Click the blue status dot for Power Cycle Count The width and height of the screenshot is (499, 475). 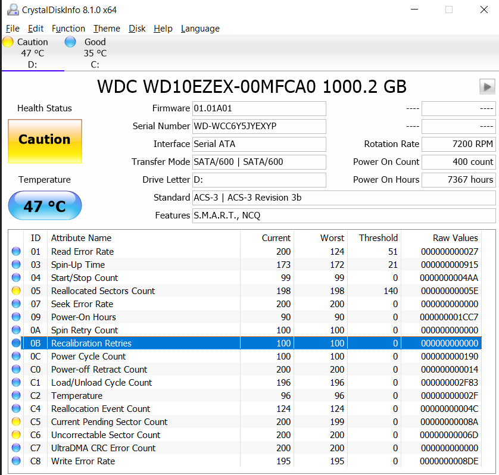16,356
